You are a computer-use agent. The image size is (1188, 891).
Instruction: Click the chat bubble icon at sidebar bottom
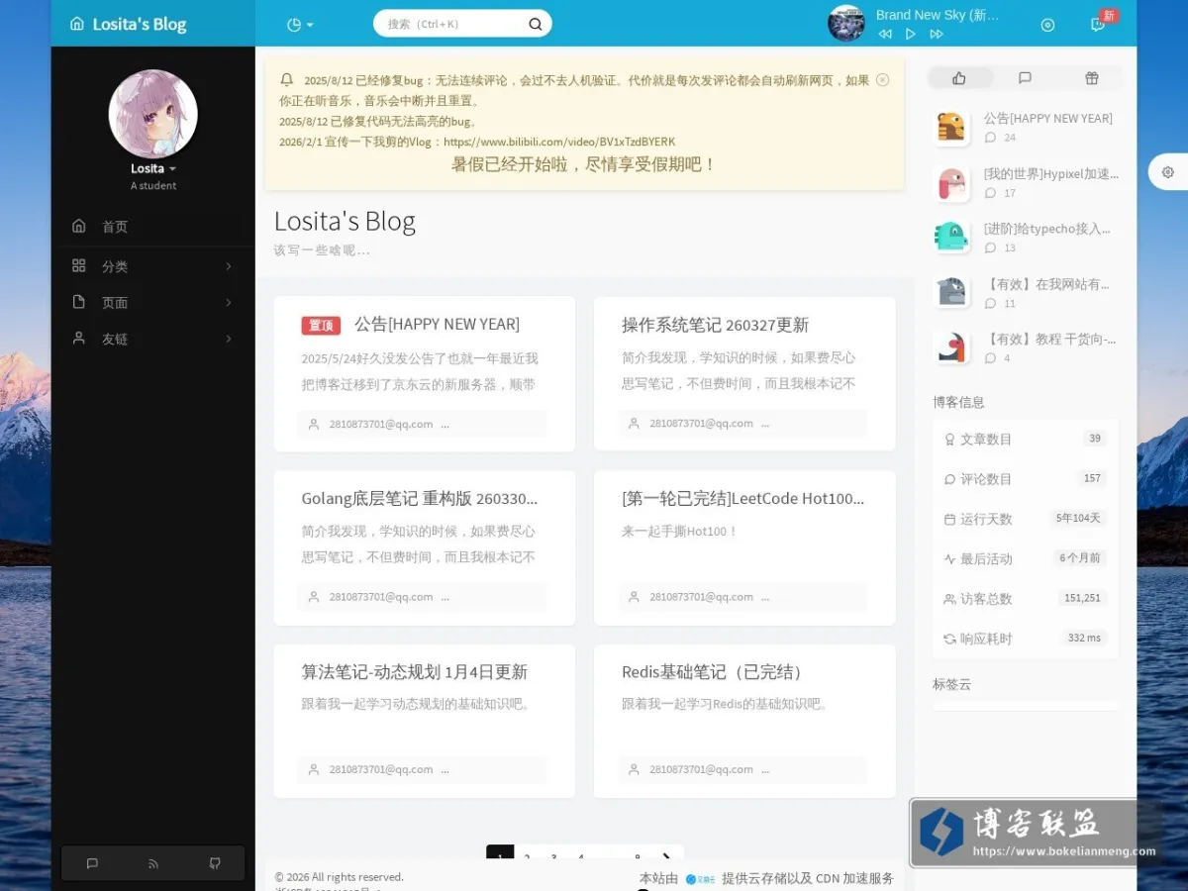[x=92, y=863]
